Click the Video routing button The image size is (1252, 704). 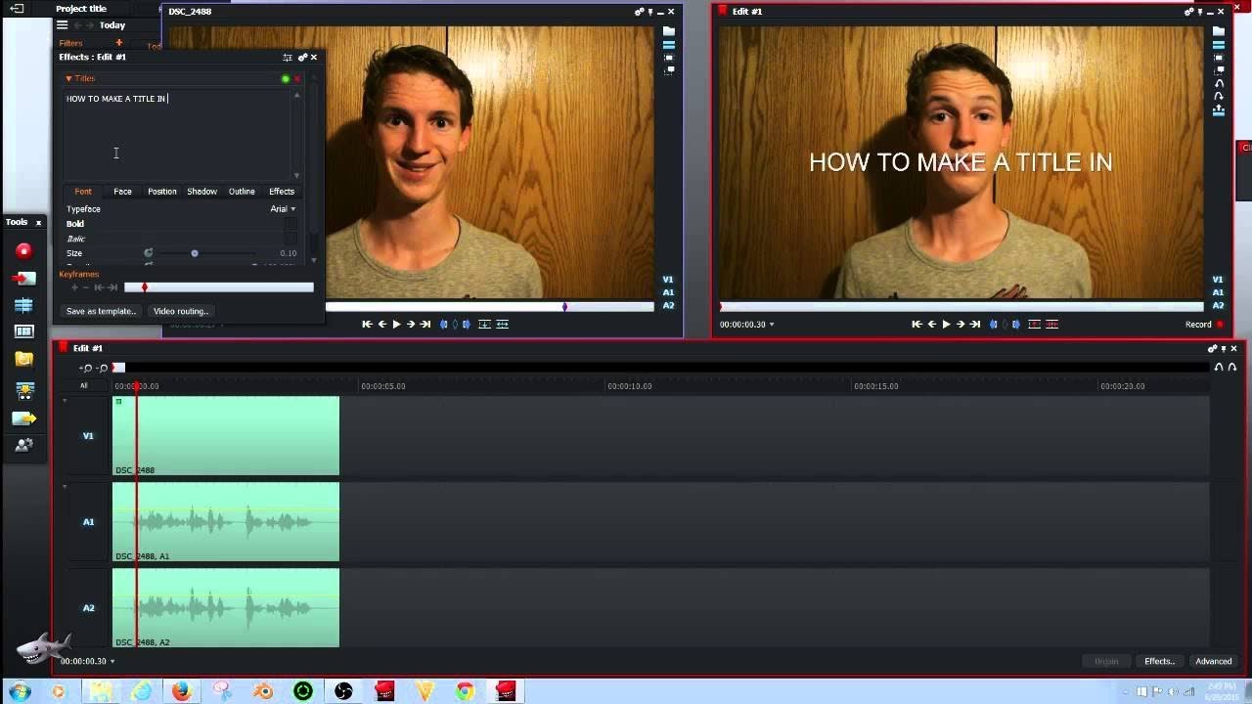coord(181,311)
